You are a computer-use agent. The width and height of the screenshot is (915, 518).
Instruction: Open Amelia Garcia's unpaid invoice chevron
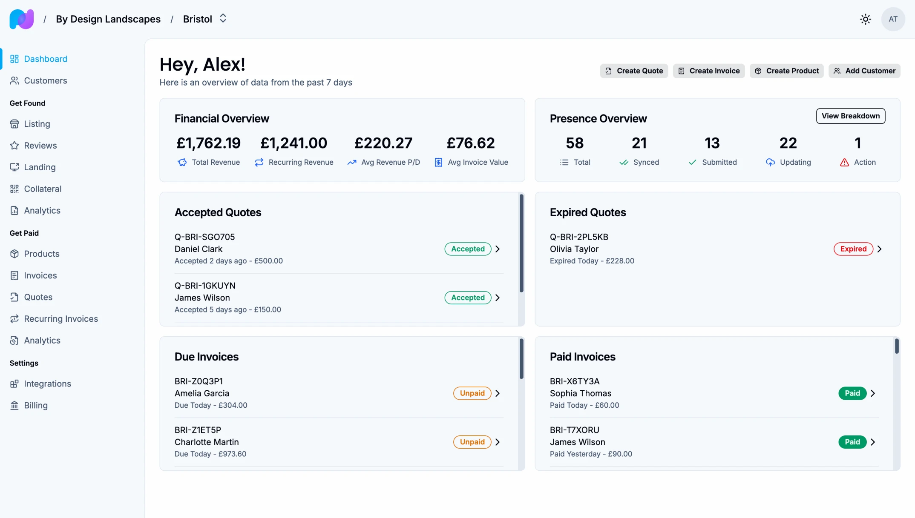(x=498, y=393)
